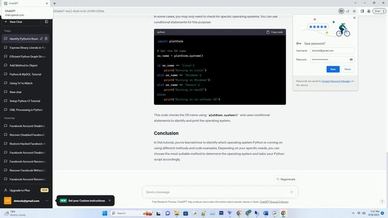Click the Set your Custom instructions banner
388x218 pixels.
85,200
